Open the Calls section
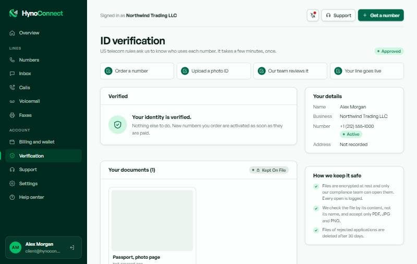The height and width of the screenshot is (264, 417). coord(43,88)
